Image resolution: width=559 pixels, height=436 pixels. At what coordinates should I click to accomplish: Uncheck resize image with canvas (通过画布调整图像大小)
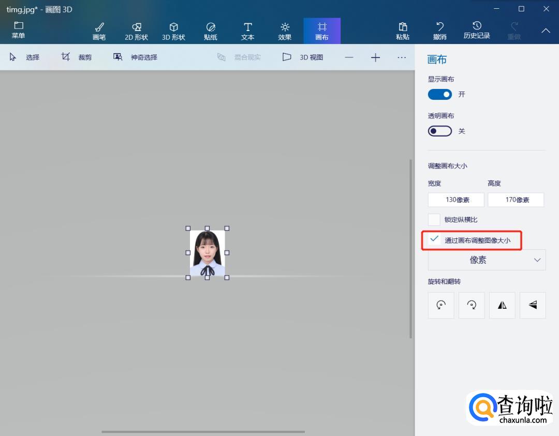tap(434, 239)
